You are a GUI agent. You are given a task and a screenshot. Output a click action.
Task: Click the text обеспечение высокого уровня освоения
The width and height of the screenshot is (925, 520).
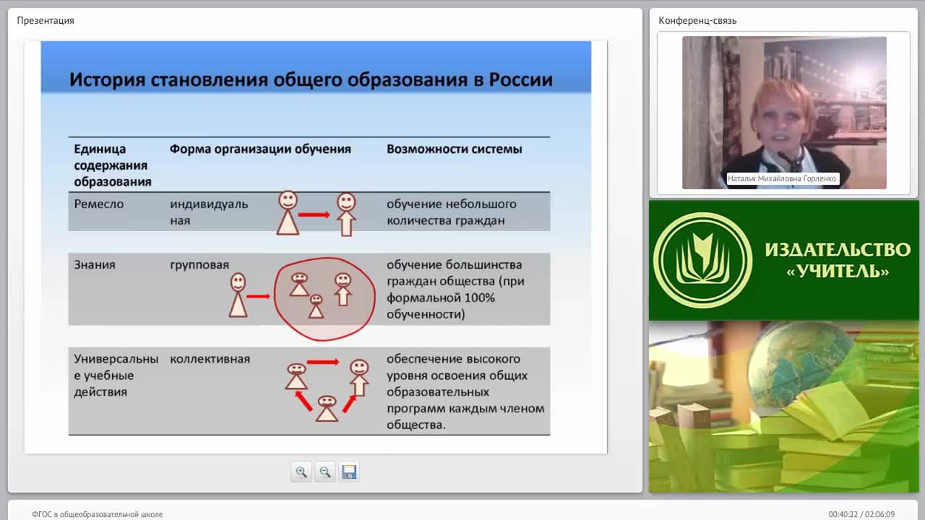(465, 391)
